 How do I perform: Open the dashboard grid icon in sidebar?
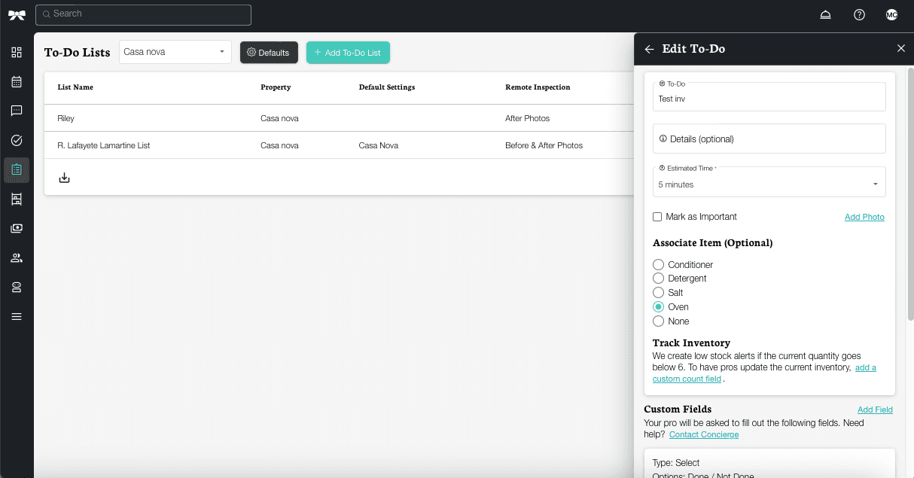17,52
